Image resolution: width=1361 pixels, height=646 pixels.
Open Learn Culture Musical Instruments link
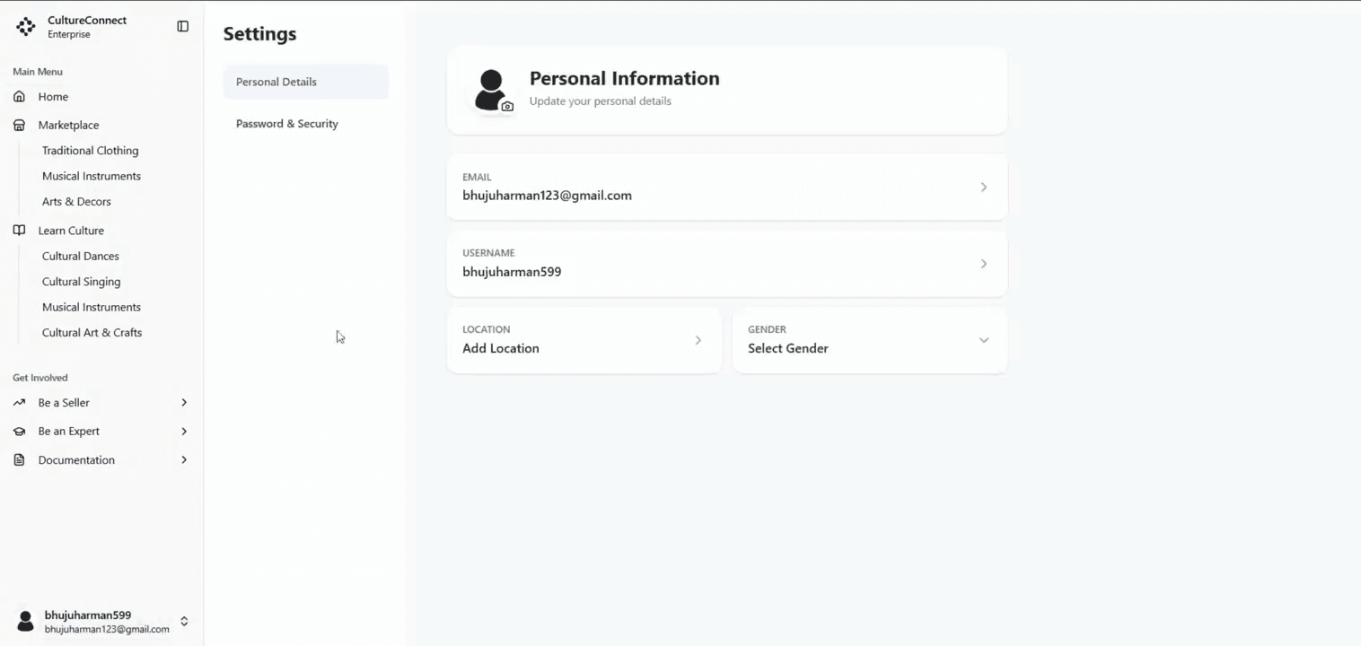point(92,307)
